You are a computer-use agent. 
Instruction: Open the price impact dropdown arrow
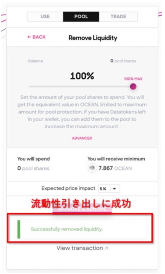tap(114, 189)
